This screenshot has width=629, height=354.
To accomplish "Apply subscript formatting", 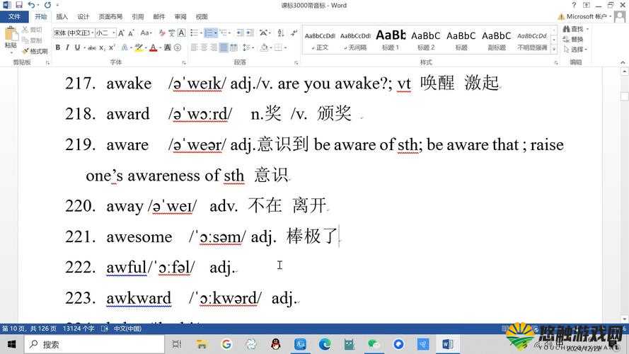I will [x=103, y=47].
